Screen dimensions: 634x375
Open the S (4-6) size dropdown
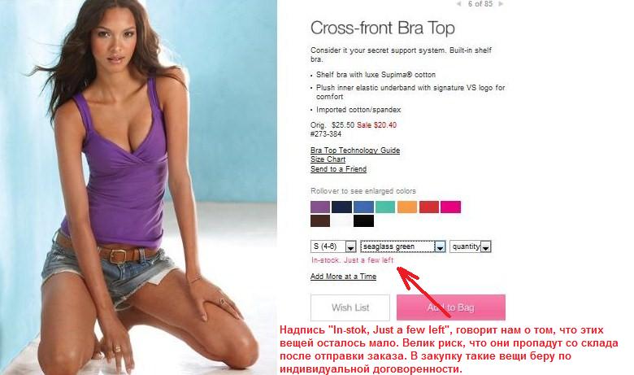[333, 246]
